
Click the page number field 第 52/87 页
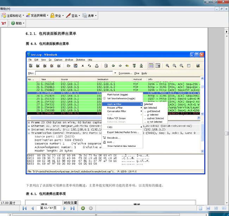point(48,208)
